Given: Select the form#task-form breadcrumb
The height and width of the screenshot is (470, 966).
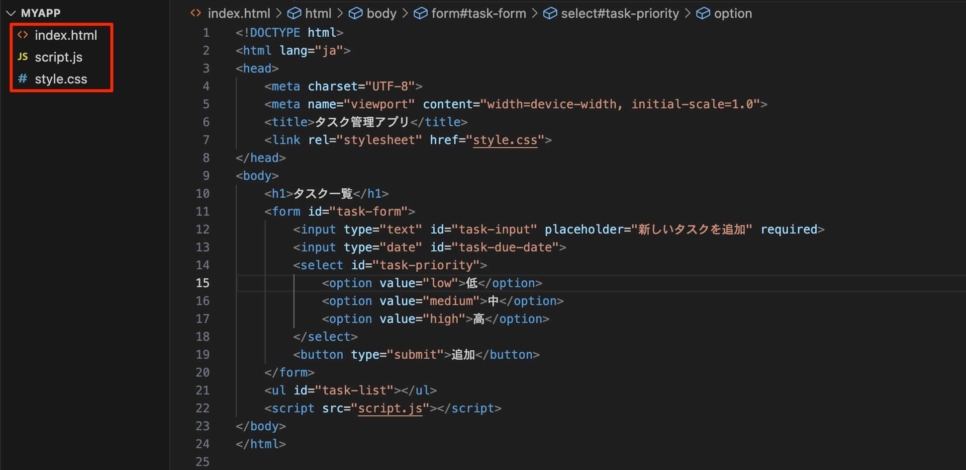Looking at the screenshot, I should click(x=479, y=13).
